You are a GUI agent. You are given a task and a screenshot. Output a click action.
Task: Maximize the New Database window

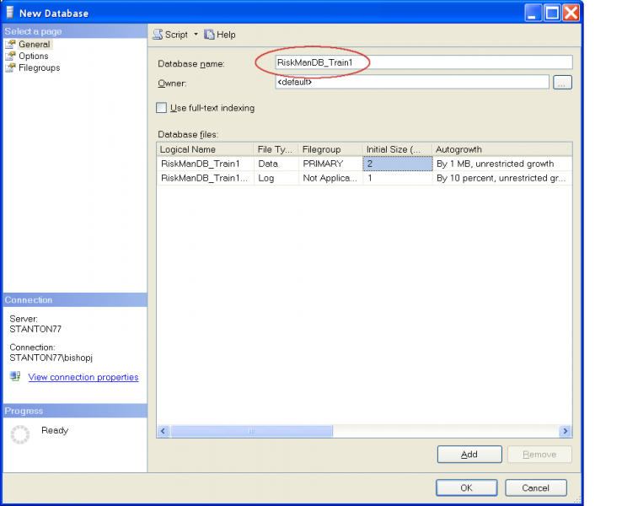(x=552, y=13)
